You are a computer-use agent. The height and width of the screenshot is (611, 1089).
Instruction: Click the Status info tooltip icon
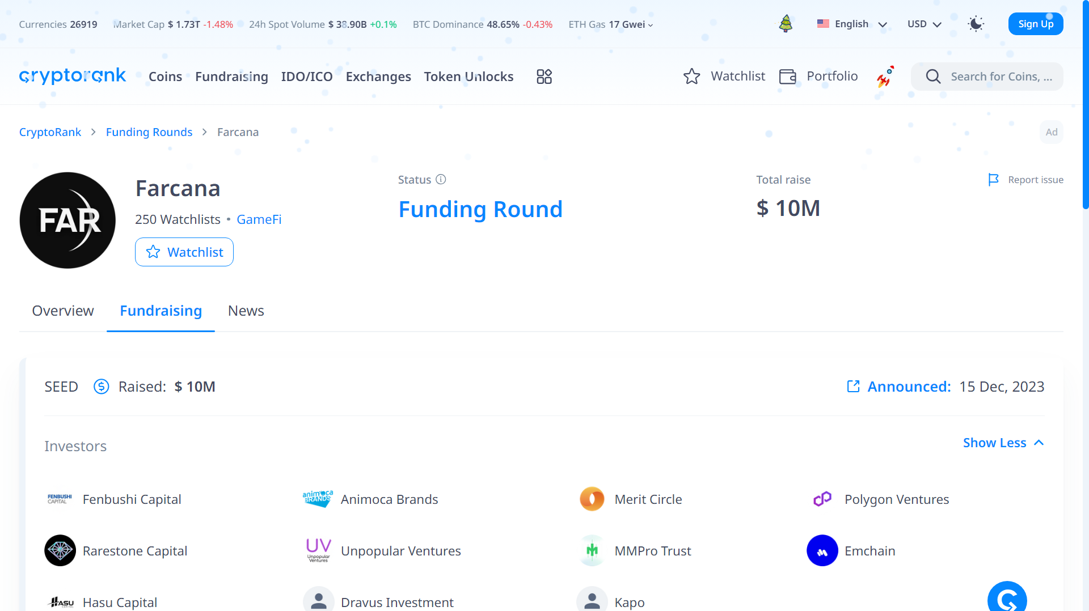441,179
